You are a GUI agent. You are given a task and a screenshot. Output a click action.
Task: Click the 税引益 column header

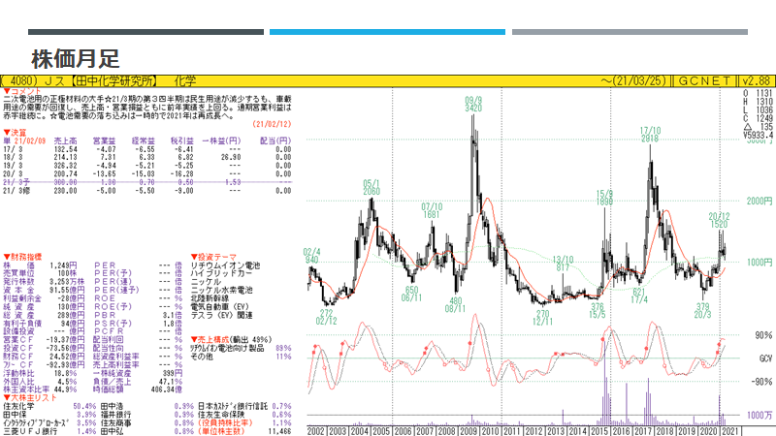point(181,140)
